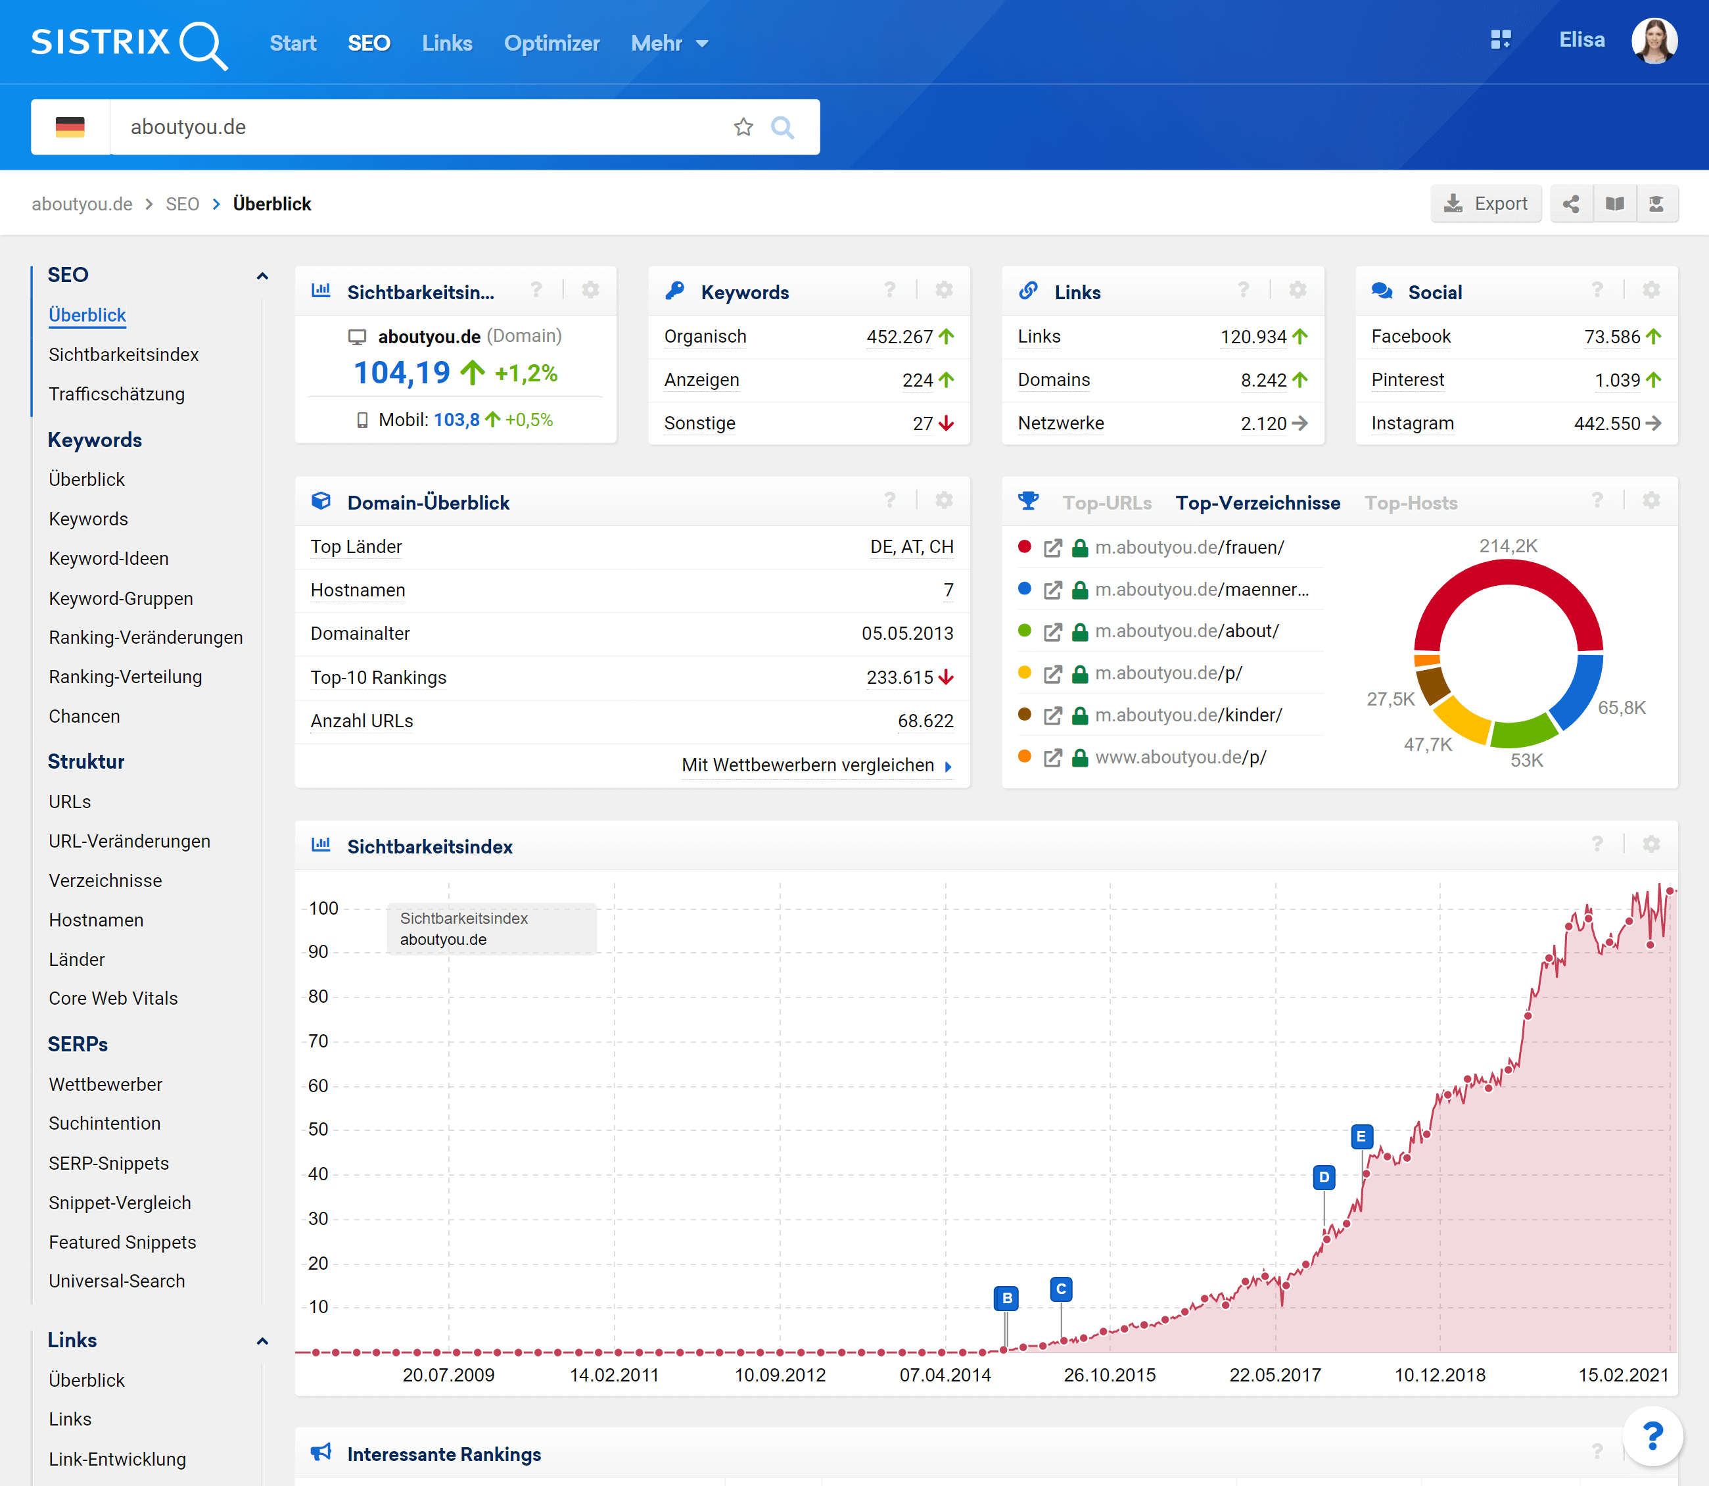Image resolution: width=1709 pixels, height=1486 pixels.
Task: Click the open book icon in top toolbar
Action: coord(1614,204)
